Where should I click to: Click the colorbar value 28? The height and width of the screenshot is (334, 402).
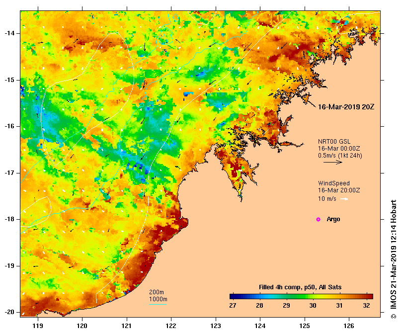[259, 306]
